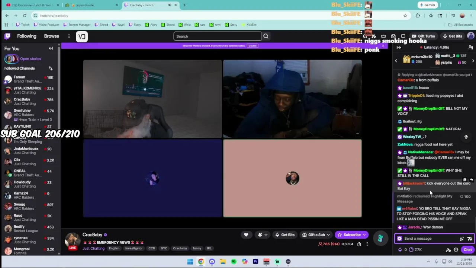Screen dimensions: 476x268
Task: Sort Followed Channels with the arrows icon
Action: 51,68
